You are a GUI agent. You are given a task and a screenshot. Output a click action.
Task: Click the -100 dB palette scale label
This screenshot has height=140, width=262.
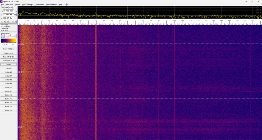click(x=4, y=44)
